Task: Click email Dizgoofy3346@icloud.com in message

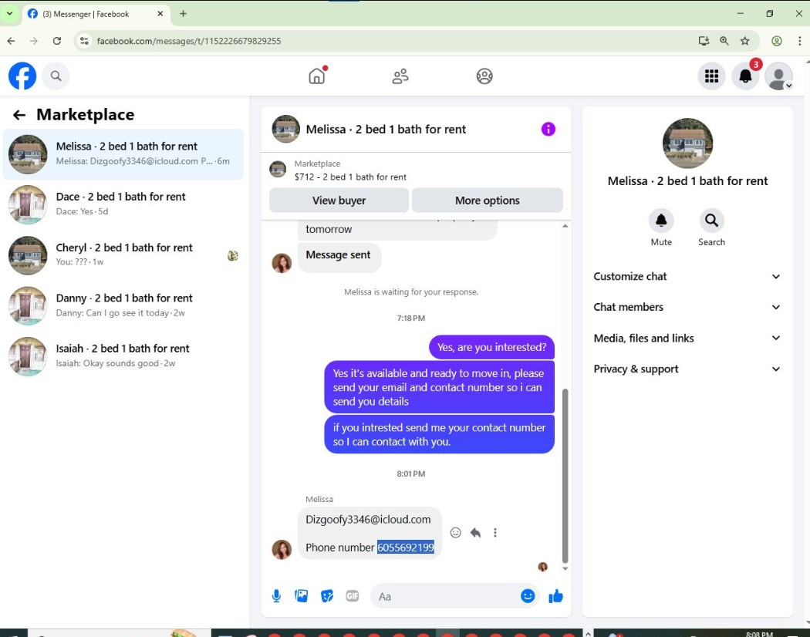Action: (x=368, y=520)
